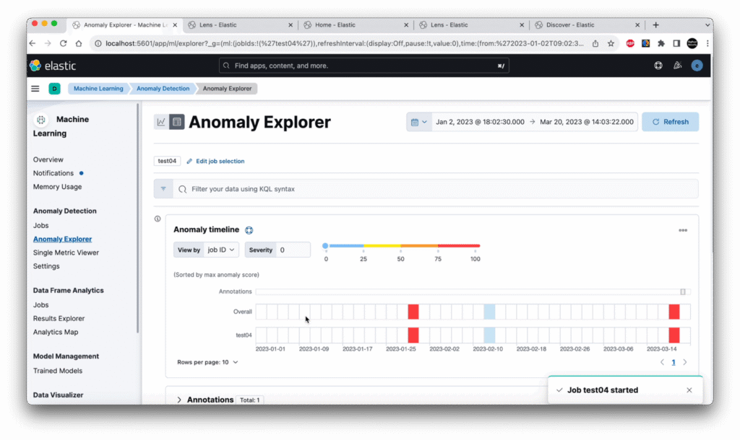Click the KQL filter input field
The height and width of the screenshot is (440, 740).
(x=434, y=189)
